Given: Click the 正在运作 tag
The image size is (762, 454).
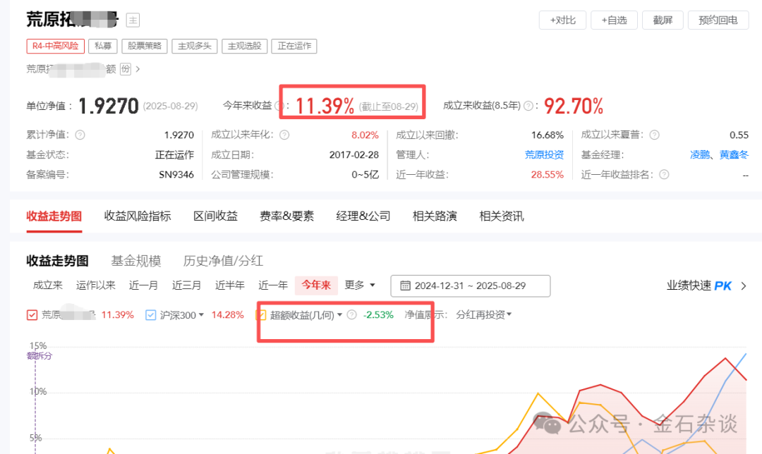Looking at the screenshot, I should (x=294, y=46).
